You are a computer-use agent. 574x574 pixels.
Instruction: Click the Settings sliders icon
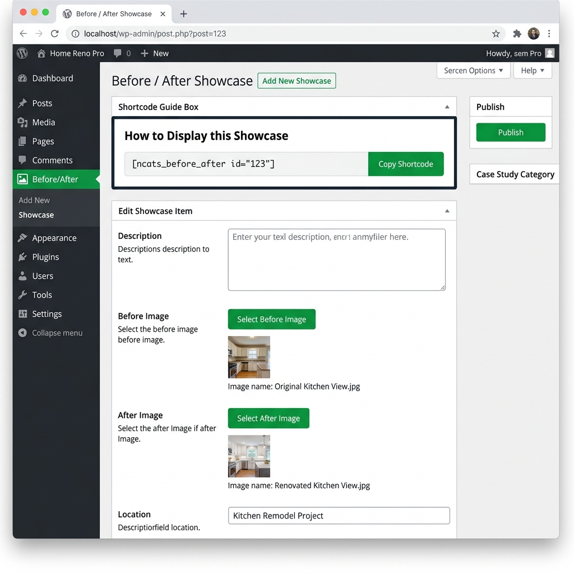pos(22,314)
